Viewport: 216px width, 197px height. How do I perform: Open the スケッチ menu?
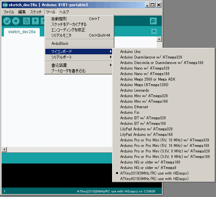click(x=36, y=12)
